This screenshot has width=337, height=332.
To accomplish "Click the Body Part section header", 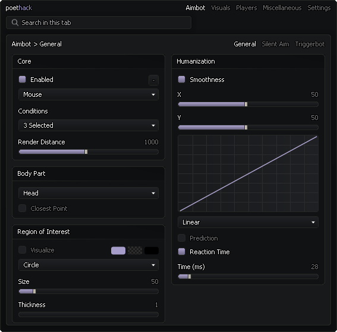I will click(89, 173).
